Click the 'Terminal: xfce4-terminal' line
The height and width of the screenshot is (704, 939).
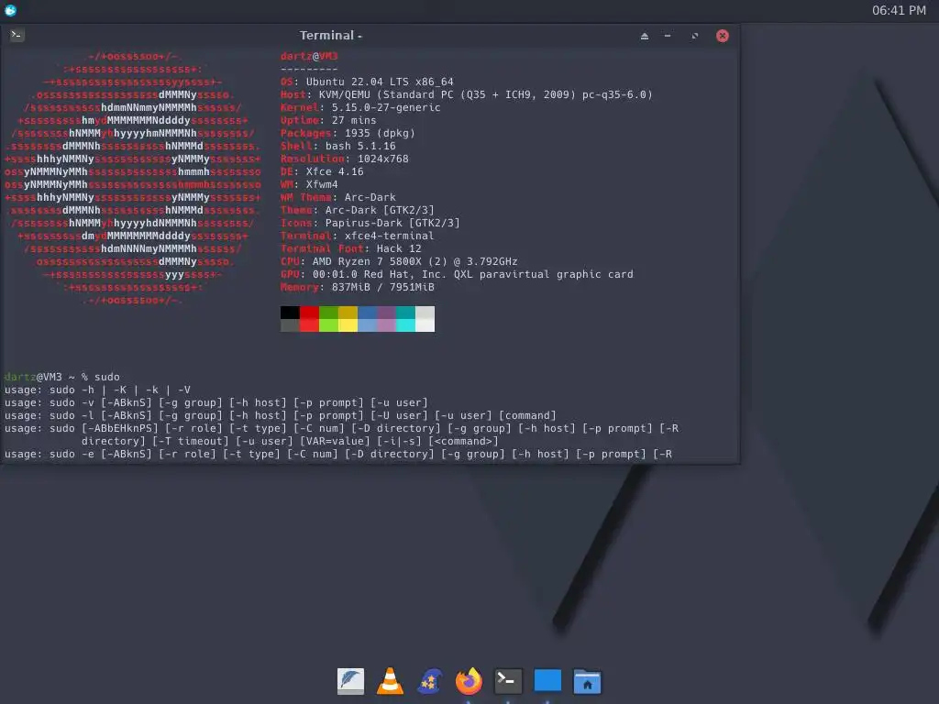tap(357, 236)
